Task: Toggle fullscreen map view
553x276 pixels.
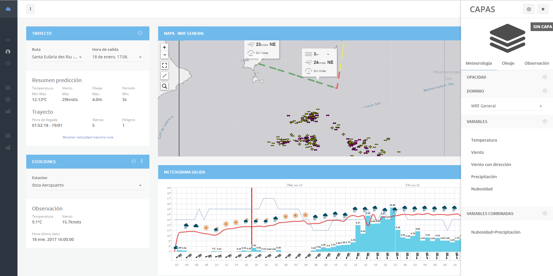Action: [x=165, y=65]
